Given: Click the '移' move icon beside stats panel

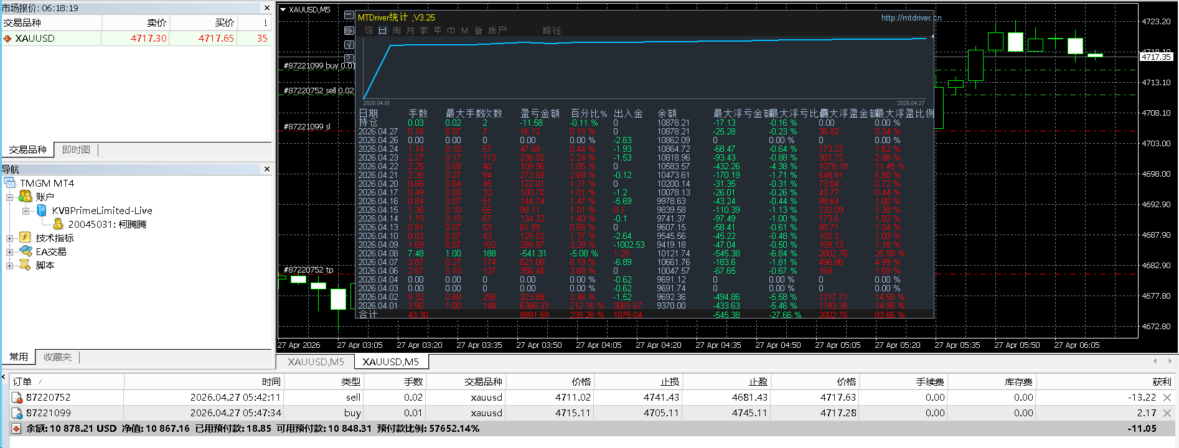Looking at the screenshot, I should click(x=349, y=30).
